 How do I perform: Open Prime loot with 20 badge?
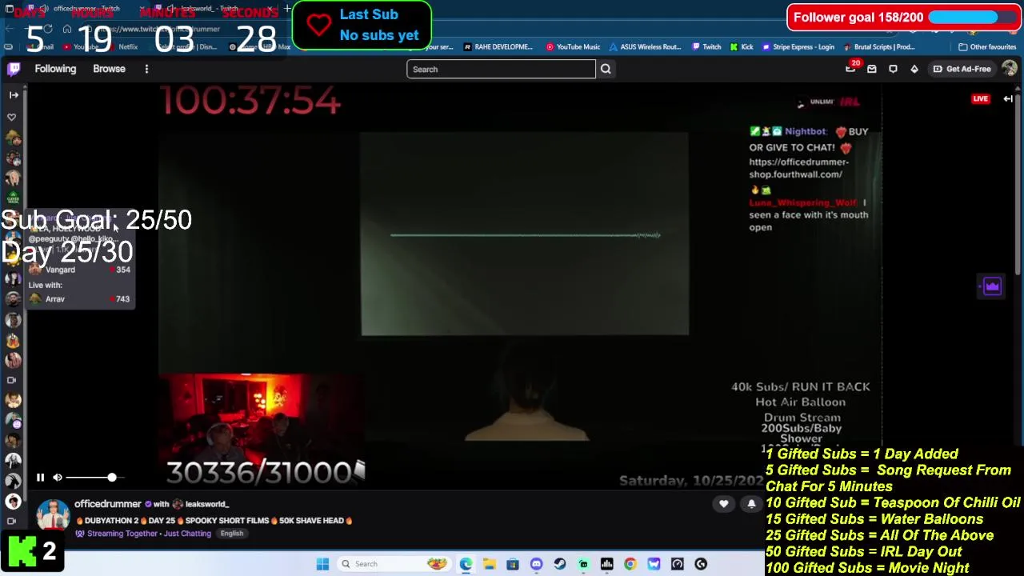[851, 68]
